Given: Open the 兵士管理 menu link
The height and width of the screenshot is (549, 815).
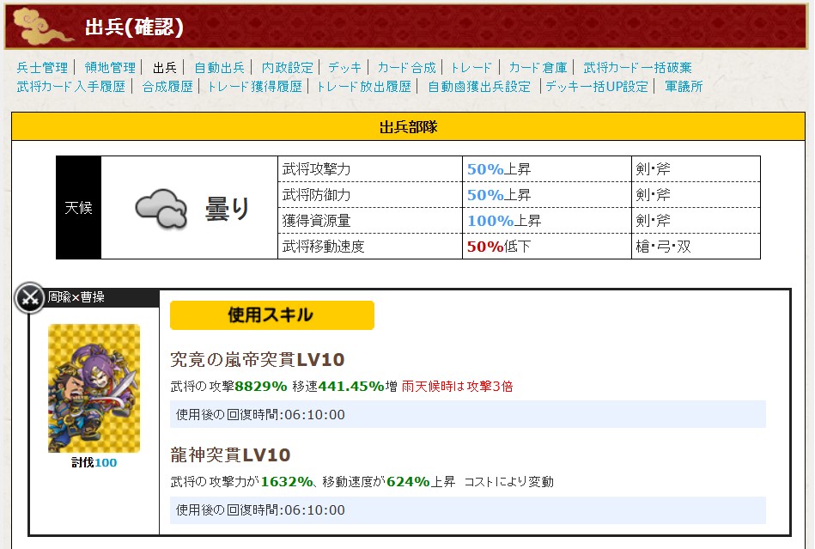Looking at the screenshot, I should pyautogui.click(x=42, y=67).
